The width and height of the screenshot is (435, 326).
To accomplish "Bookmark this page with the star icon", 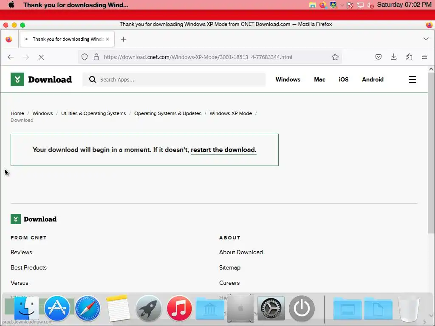I will click(x=335, y=57).
